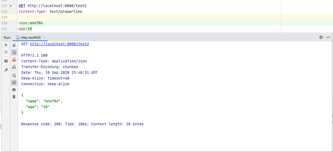
Task: Click fold end marker at age line
Action: pyautogui.click(x=17, y=29)
